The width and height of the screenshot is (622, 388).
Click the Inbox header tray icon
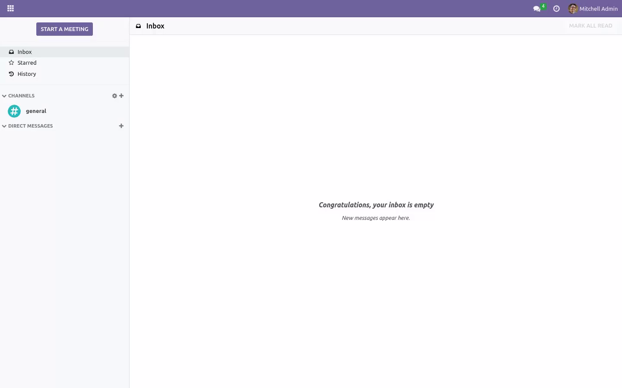[139, 26]
